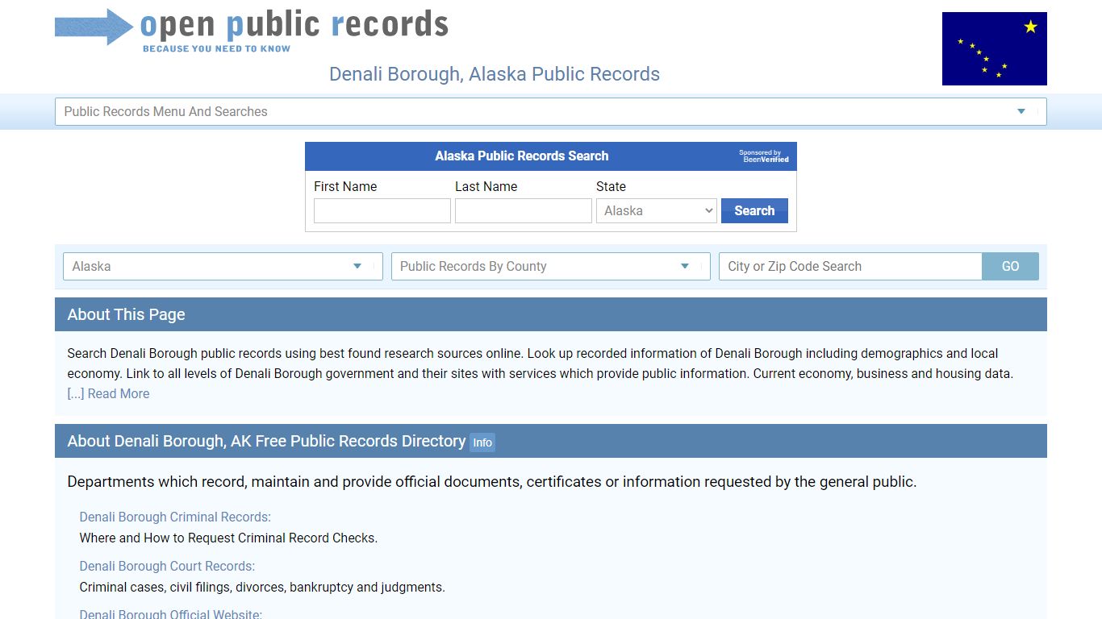Click the City or Zip Code Search field
This screenshot has height=619, width=1102.
click(x=850, y=266)
